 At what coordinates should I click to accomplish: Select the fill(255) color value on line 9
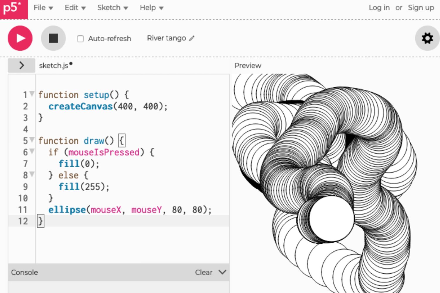pos(93,186)
